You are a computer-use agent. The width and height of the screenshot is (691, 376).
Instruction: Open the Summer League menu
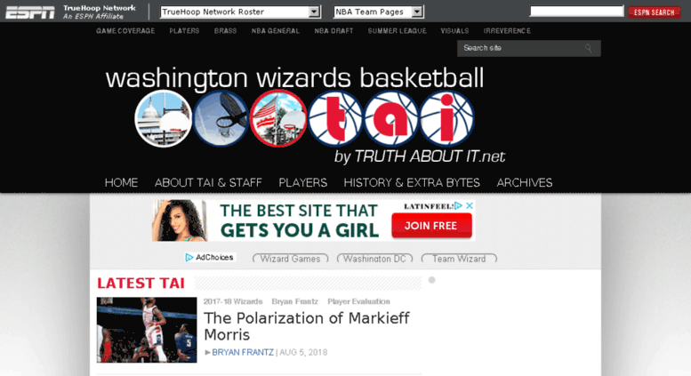pyautogui.click(x=397, y=31)
